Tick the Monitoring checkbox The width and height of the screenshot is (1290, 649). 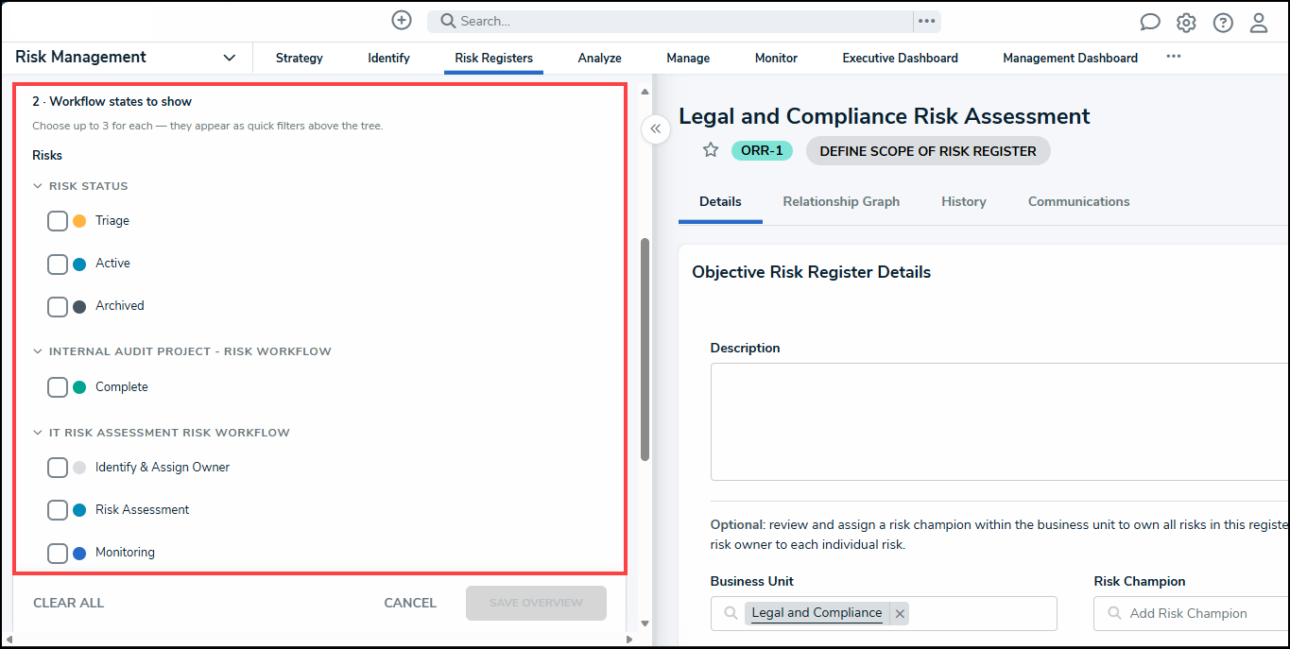58,553
